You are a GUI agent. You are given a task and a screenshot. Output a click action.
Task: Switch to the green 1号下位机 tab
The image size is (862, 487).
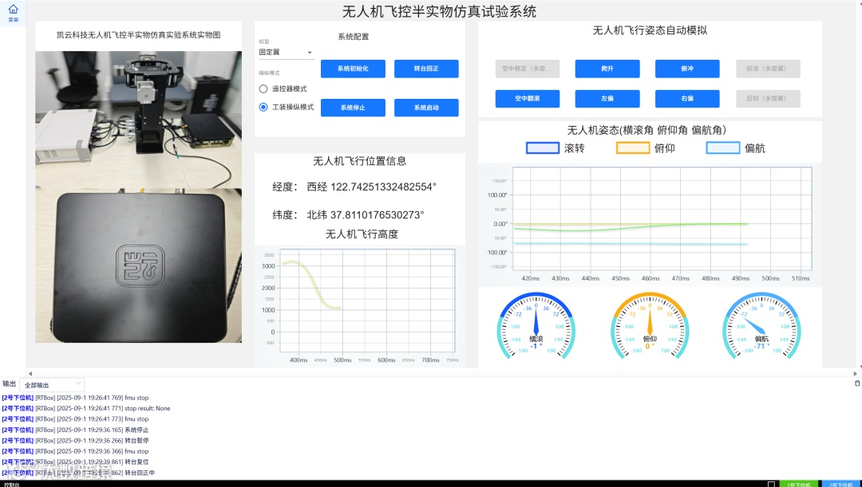coord(800,483)
